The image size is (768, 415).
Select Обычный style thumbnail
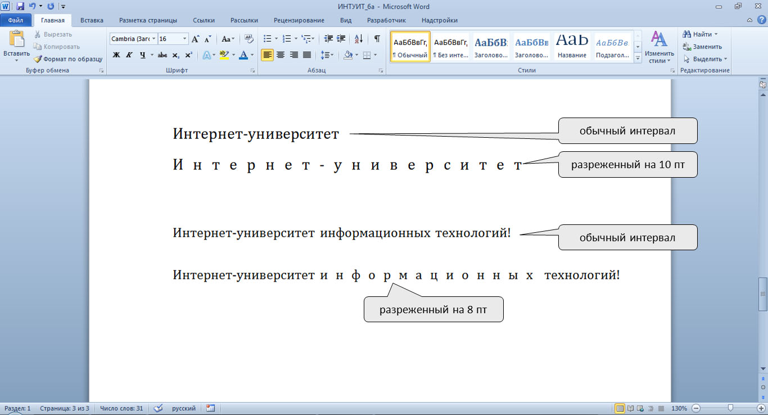pyautogui.click(x=410, y=47)
